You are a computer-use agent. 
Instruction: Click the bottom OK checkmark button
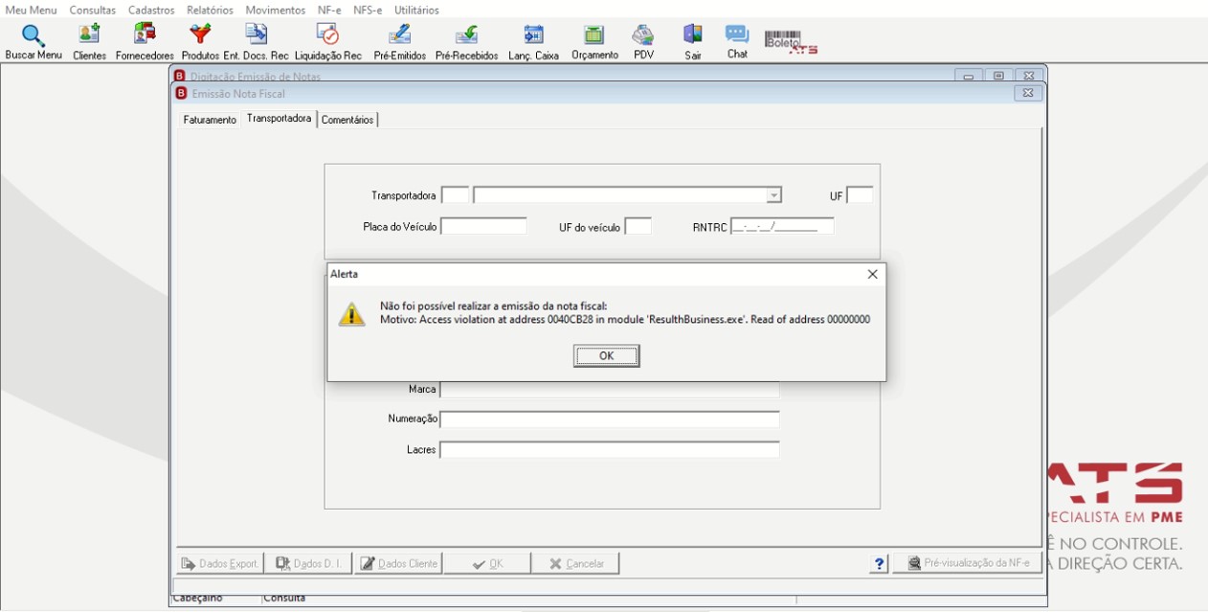pyautogui.click(x=487, y=563)
